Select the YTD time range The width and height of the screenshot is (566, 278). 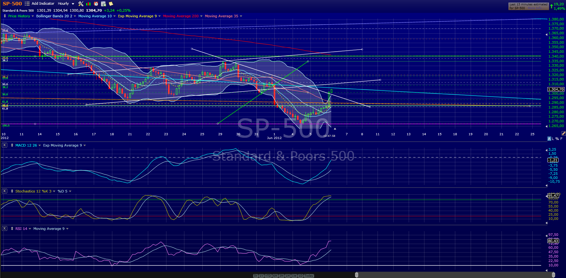click(268, 276)
